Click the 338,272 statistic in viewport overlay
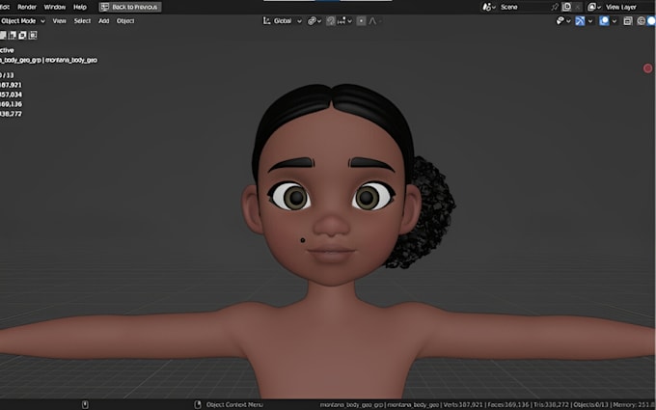Screen dimensions: 656x410 pos(11,114)
